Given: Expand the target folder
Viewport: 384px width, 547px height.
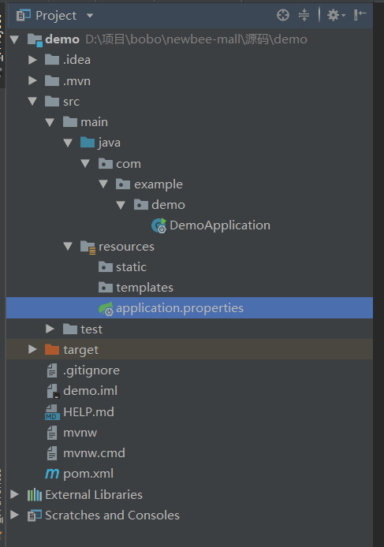Looking at the screenshot, I should [x=32, y=349].
